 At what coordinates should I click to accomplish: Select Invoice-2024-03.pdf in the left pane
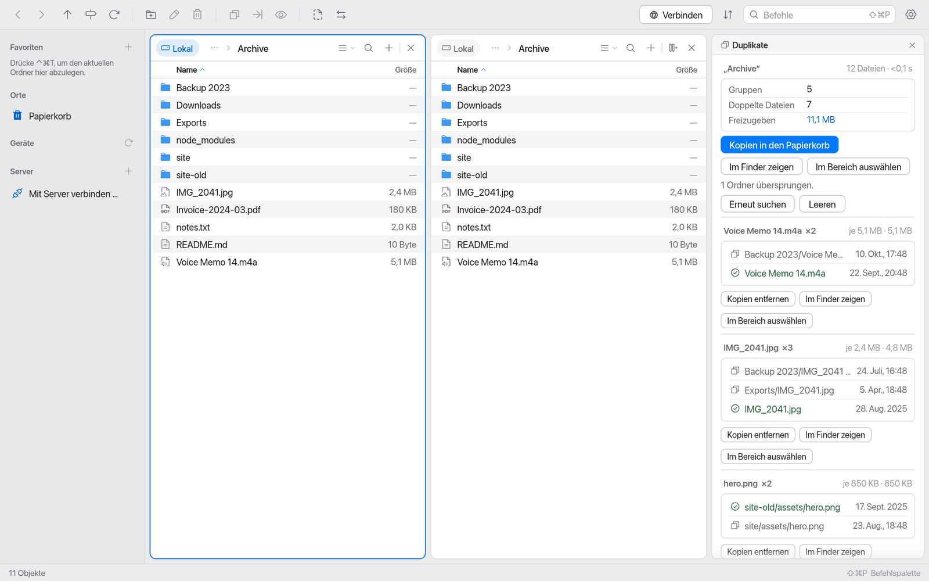(x=288, y=210)
